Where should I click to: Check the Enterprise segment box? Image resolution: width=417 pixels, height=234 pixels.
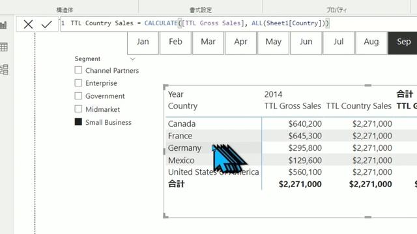78,83
